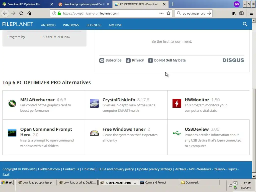Click Update privacy settings link
Image resolution: width=256 pixels, height=192 pixels.
click(x=154, y=169)
